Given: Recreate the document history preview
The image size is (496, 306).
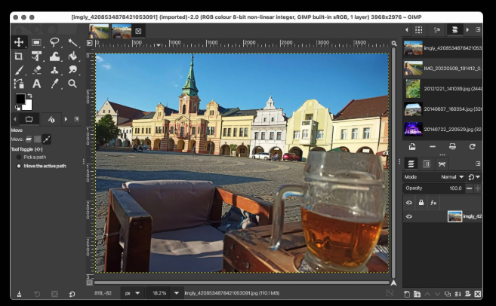Looking at the screenshot, I should [473, 146].
